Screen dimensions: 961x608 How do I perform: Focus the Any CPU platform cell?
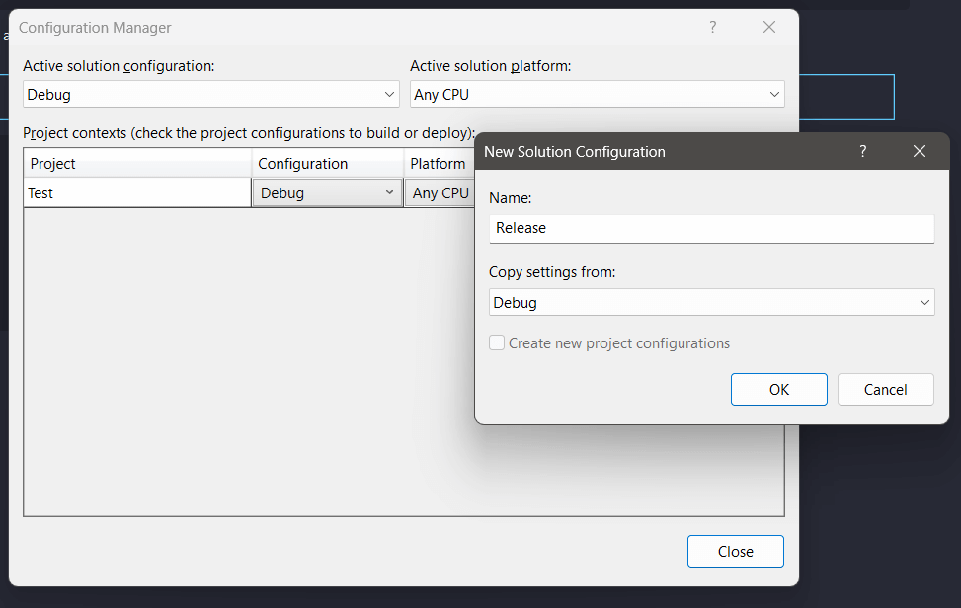(440, 192)
